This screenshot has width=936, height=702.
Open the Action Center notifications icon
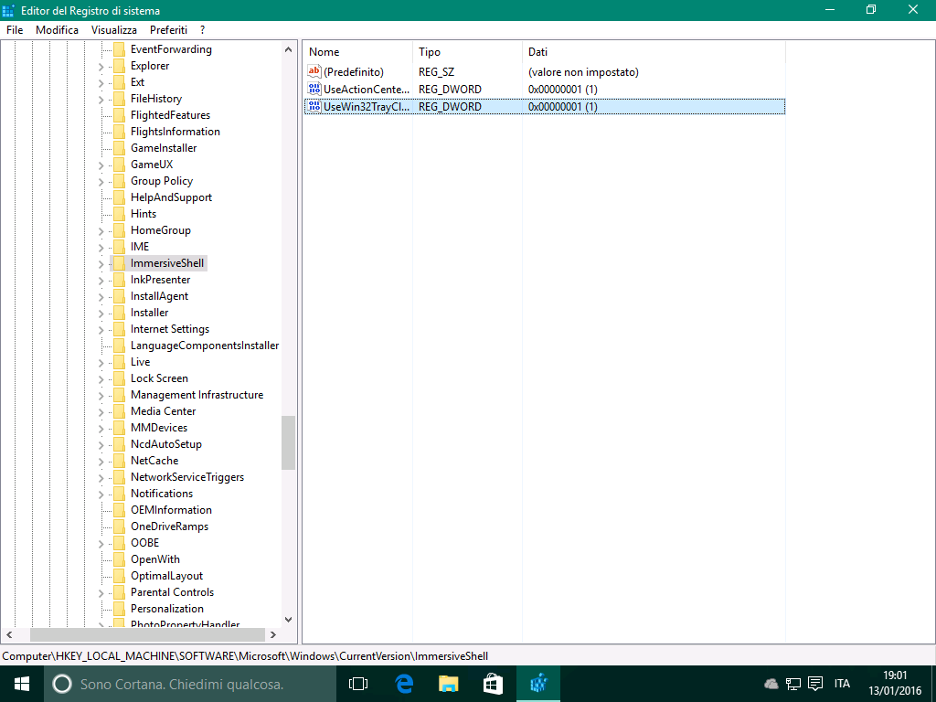pyautogui.click(x=815, y=684)
